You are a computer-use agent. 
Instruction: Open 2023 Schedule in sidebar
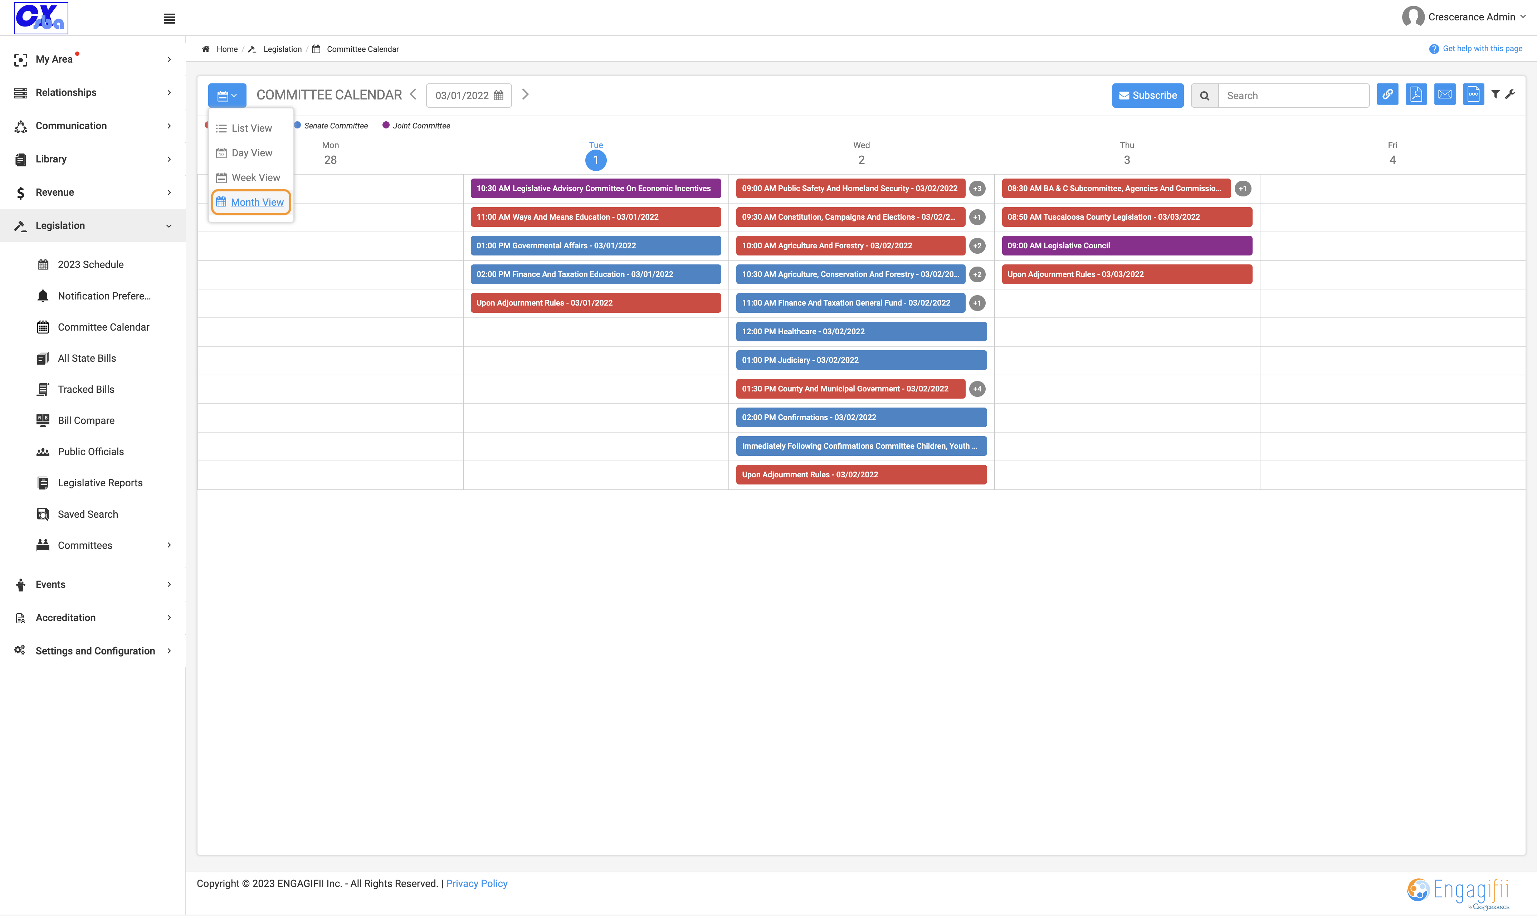91,264
